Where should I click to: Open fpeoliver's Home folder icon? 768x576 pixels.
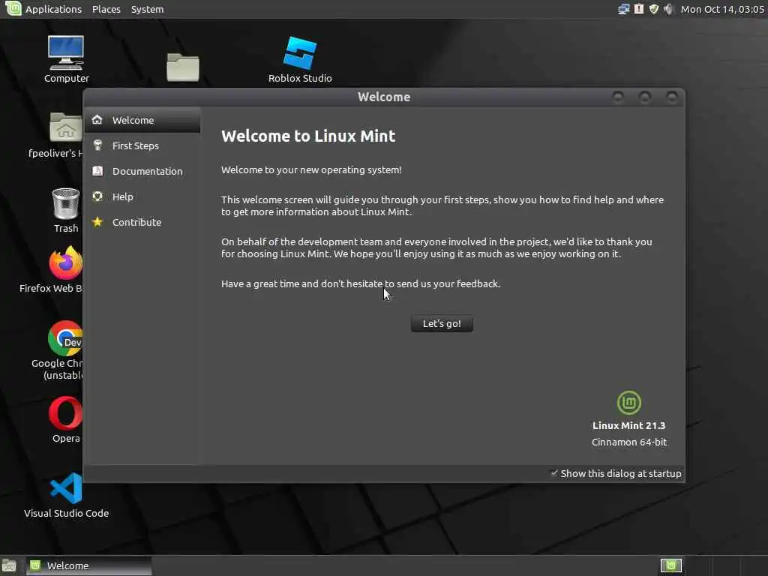click(x=66, y=127)
